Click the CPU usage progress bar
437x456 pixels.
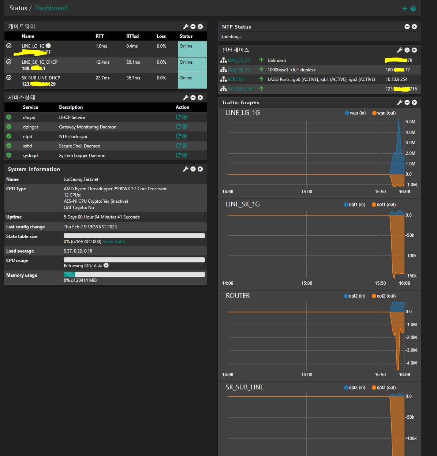134,260
